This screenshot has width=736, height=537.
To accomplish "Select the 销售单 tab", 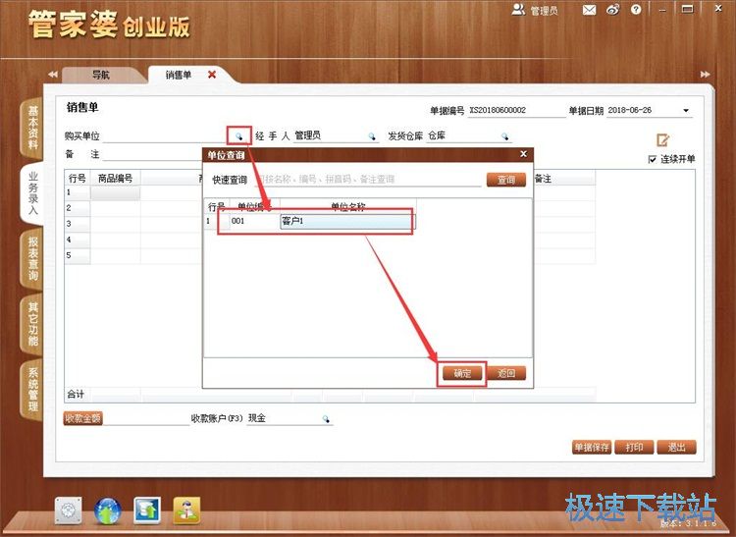I will tap(179, 75).
